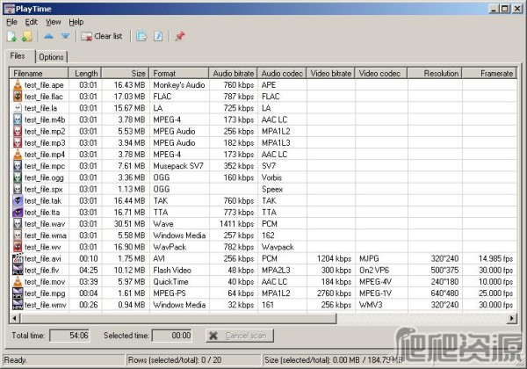
Task: Click the export list toolbar icon
Action: 141,36
